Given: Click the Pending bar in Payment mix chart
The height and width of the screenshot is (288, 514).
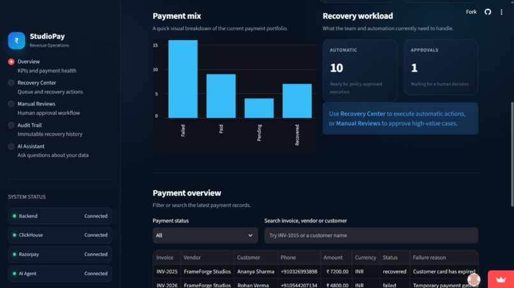Looking at the screenshot, I should [259, 108].
